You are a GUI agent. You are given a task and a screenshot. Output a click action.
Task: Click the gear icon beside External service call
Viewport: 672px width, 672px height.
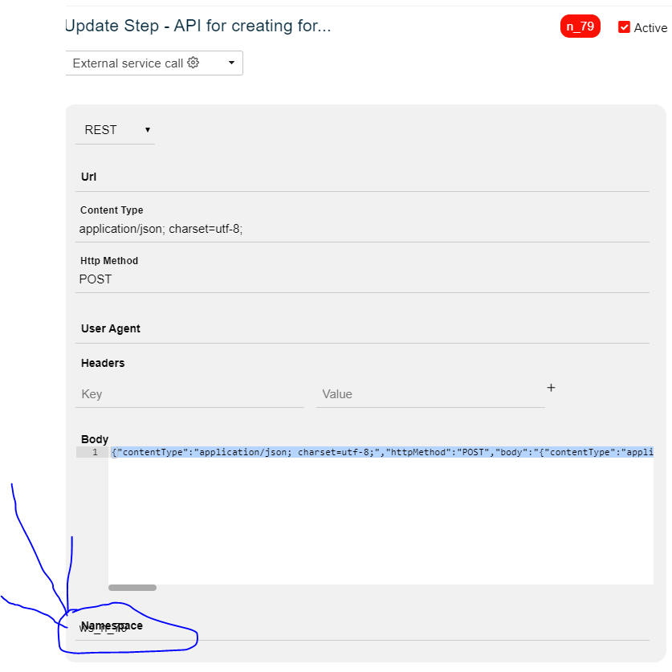coord(193,63)
